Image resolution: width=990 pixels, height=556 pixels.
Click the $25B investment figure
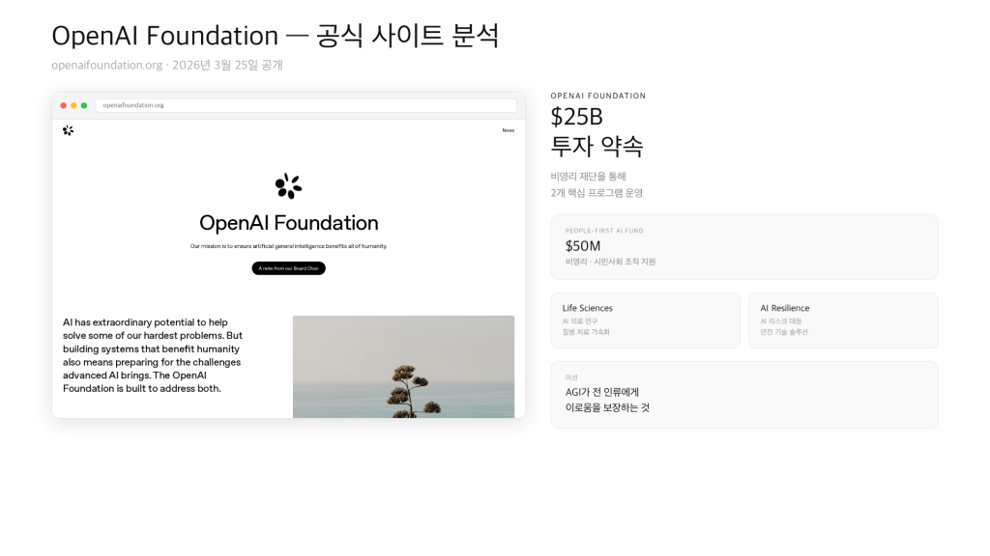click(x=576, y=117)
